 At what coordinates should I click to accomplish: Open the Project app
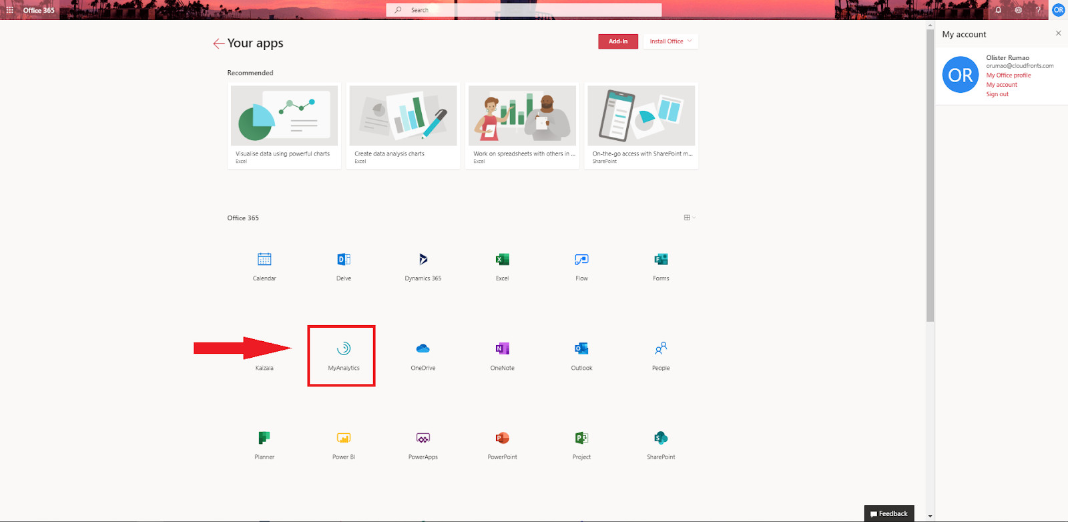coord(581,445)
